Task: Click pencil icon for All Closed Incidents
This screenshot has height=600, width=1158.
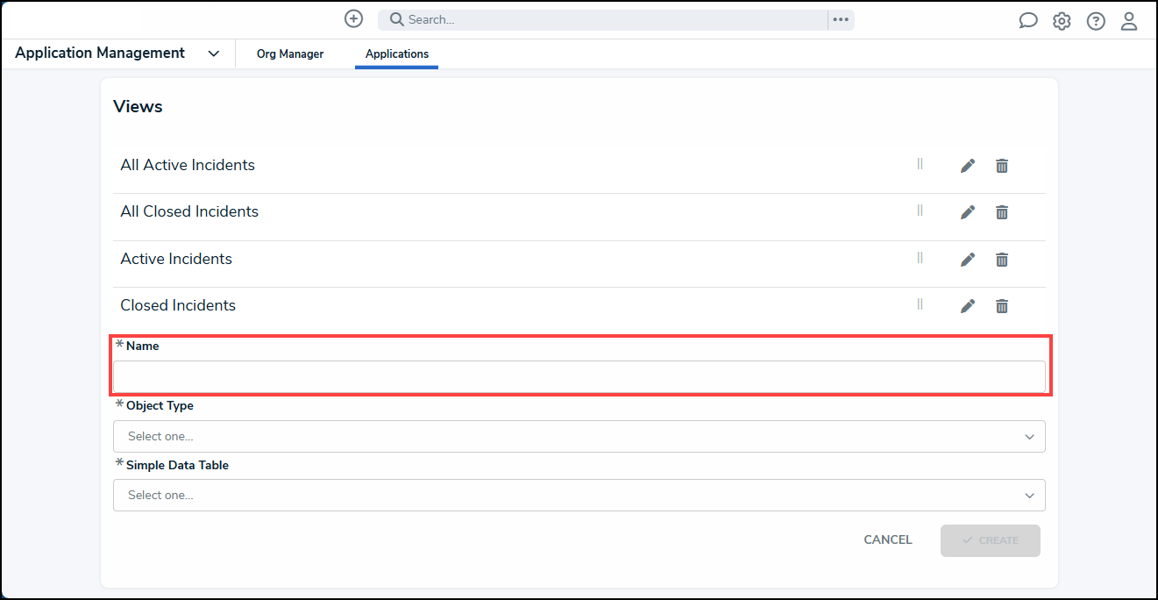Action: pos(968,212)
